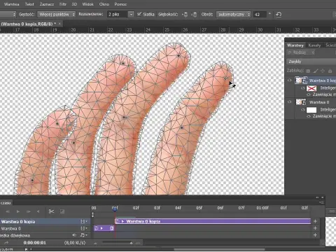This screenshot has height=252, width=336.
Task: Open the Zaznacz menu
Action: click(47, 4)
